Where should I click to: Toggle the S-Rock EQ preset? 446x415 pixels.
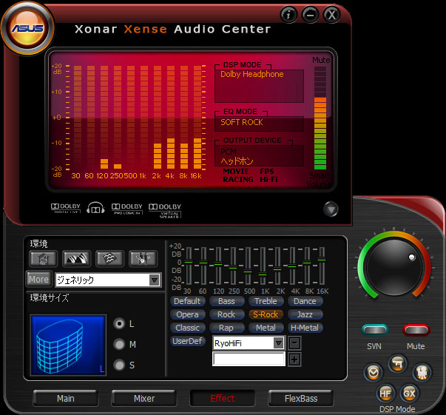tap(266, 314)
